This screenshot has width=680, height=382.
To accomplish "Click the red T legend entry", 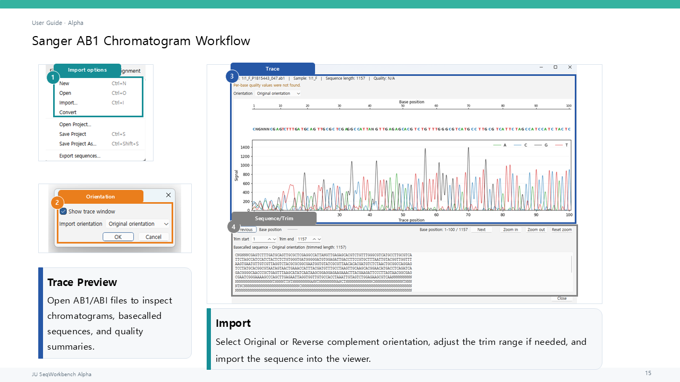I will click(562, 145).
